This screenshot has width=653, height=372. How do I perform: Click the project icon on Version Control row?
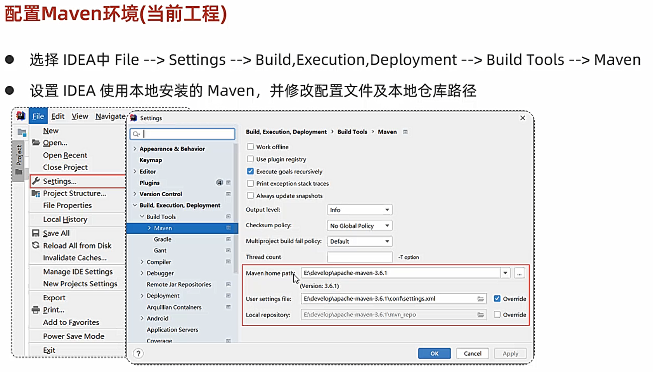pos(228,194)
